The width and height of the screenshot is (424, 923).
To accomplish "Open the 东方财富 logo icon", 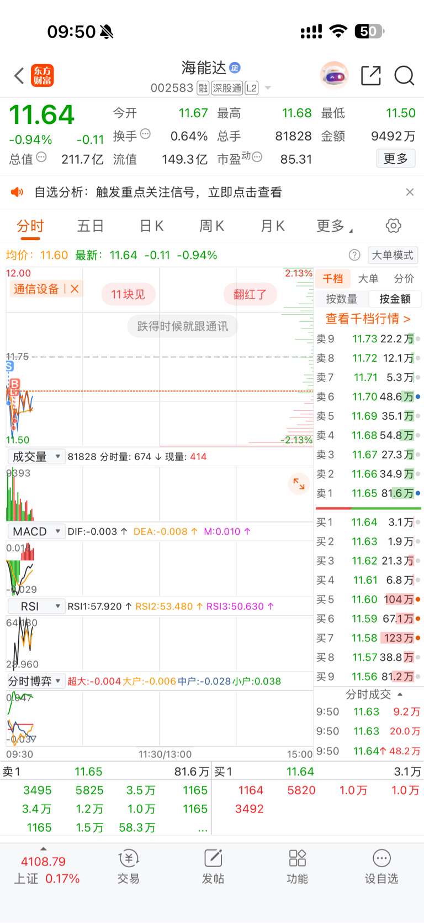I will click(43, 76).
